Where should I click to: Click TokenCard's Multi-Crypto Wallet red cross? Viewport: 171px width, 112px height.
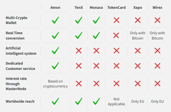click(x=116, y=20)
